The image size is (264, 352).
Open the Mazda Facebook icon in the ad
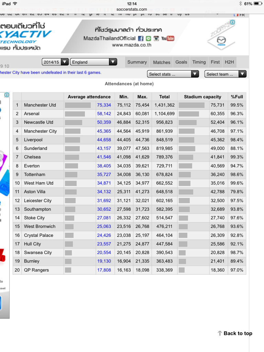point(141,38)
